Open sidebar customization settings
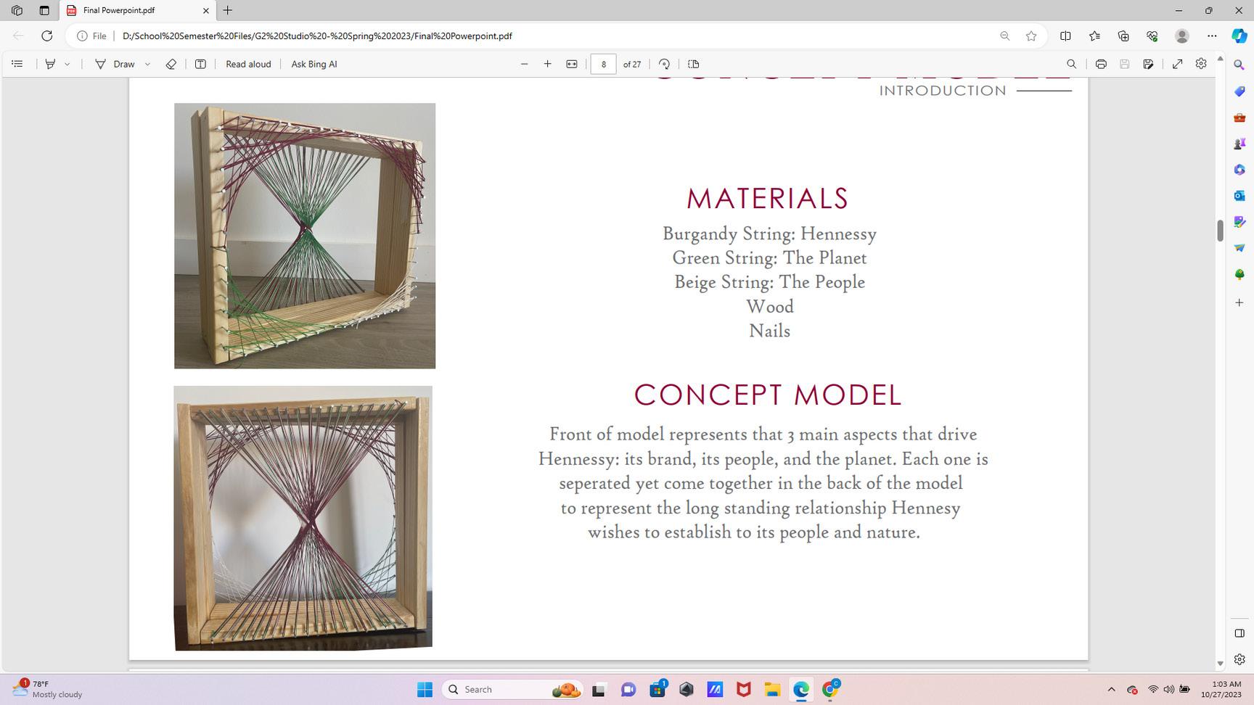Image resolution: width=1254 pixels, height=705 pixels. click(x=1239, y=659)
